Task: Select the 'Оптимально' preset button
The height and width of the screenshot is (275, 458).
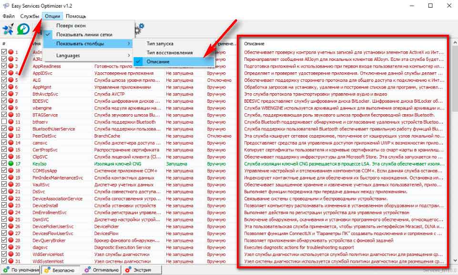Action: (x=101, y=270)
